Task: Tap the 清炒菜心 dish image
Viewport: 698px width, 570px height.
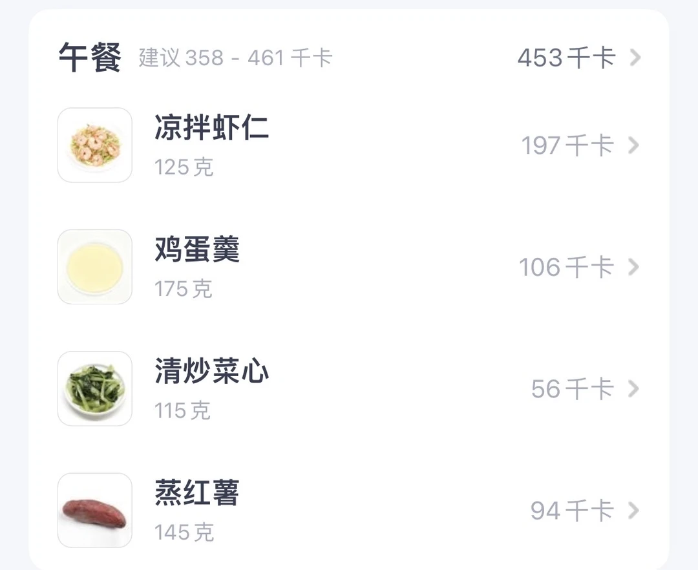Action: (95, 388)
